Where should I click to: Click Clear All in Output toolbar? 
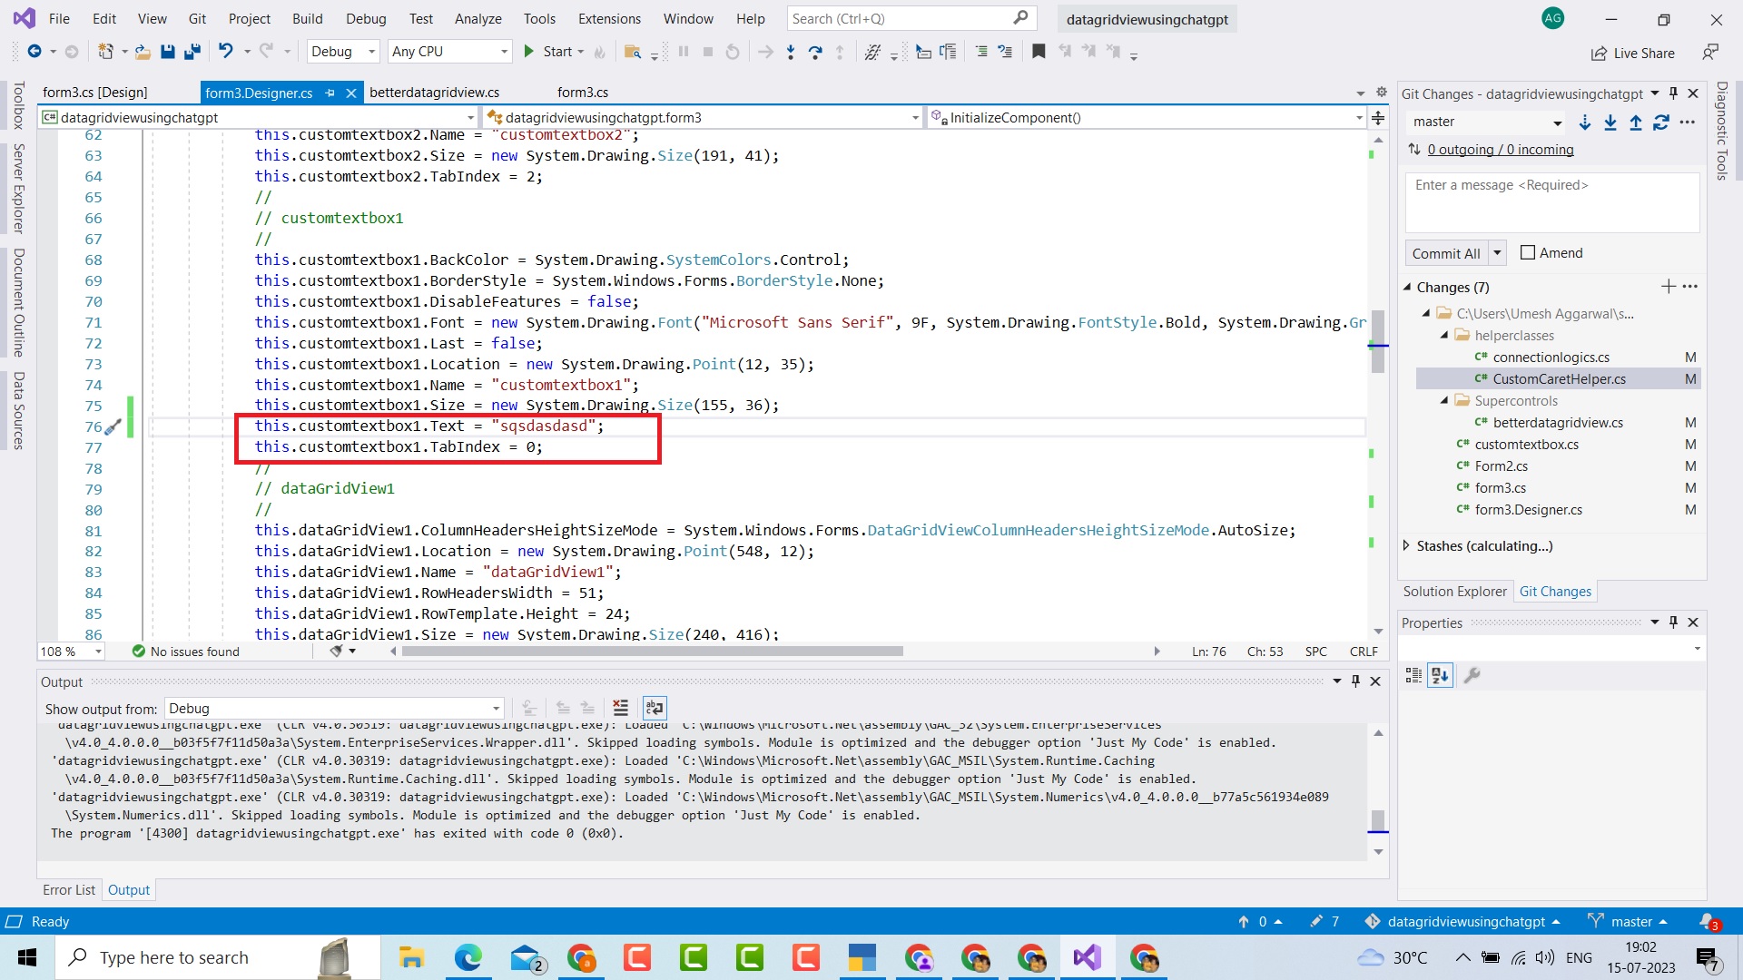click(620, 708)
